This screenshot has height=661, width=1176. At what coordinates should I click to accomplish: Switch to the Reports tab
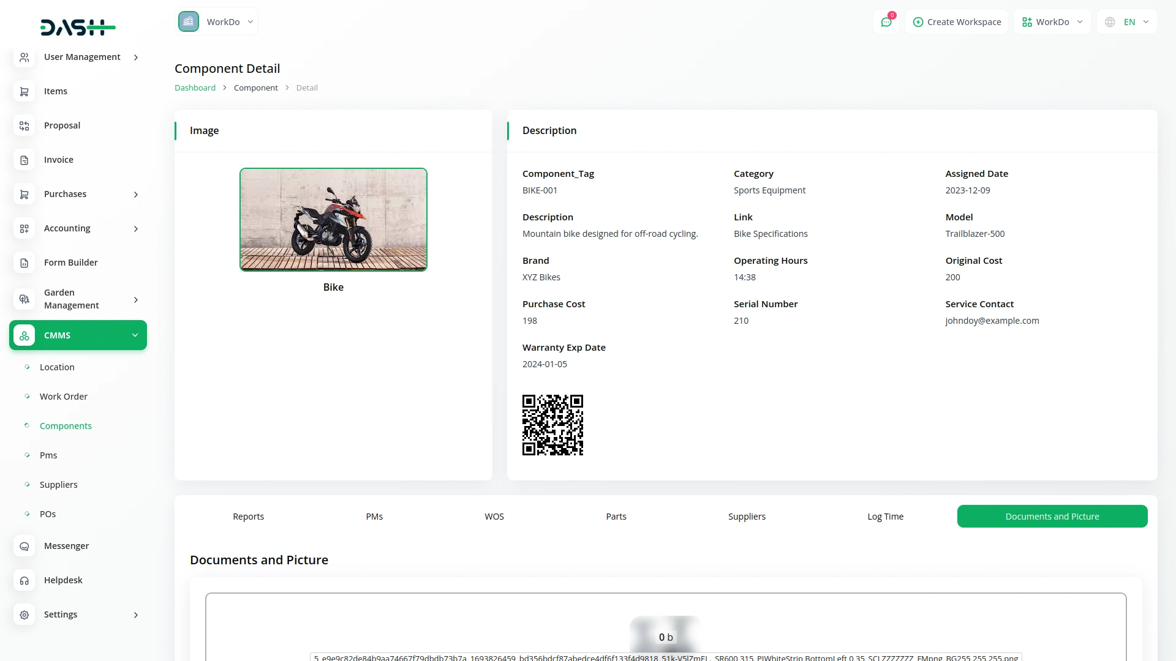click(248, 517)
